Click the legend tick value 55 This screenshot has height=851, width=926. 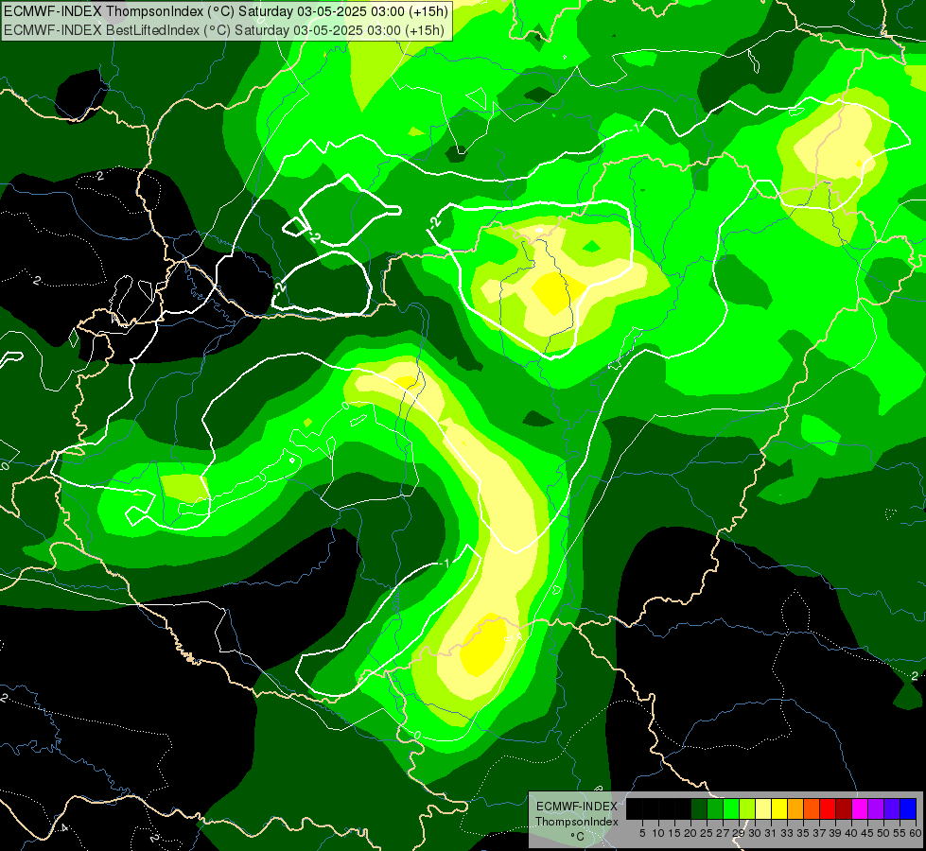900,833
